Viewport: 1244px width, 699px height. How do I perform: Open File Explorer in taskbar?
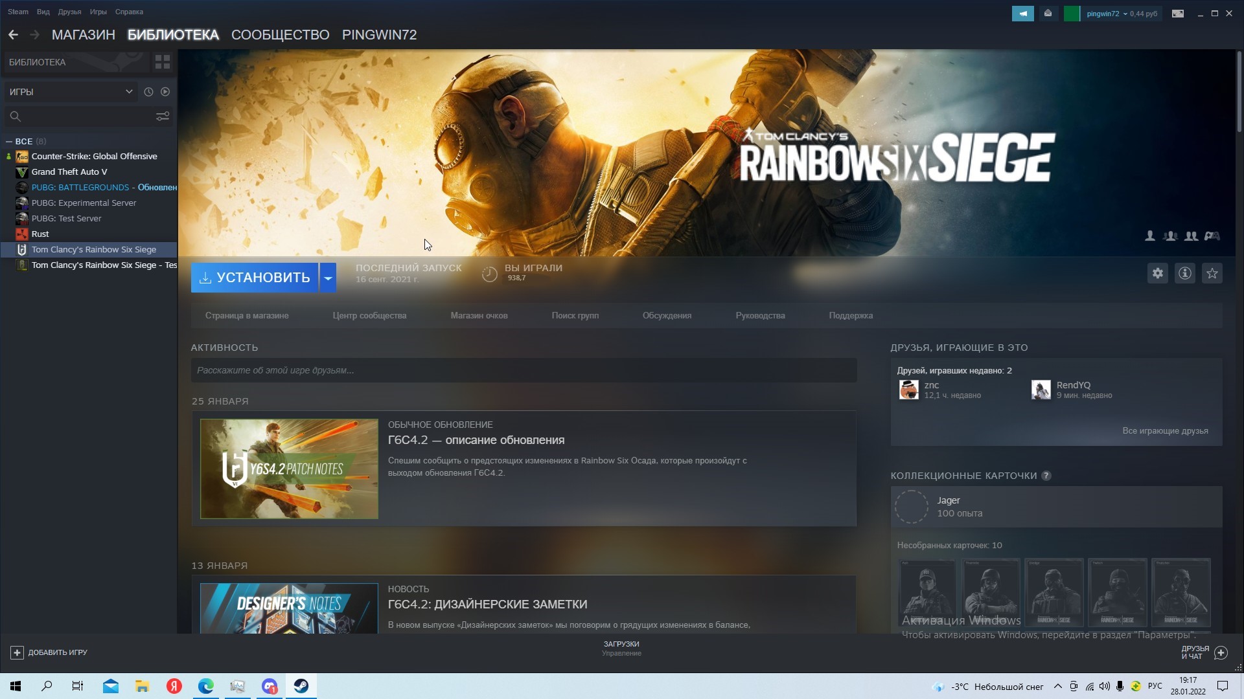click(x=143, y=686)
